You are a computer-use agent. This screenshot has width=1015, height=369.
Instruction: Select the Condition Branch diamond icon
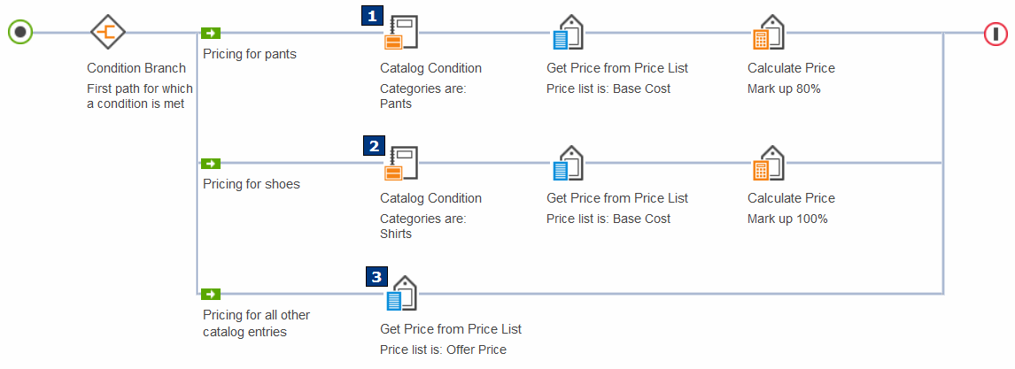tap(107, 33)
